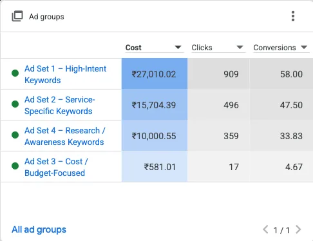Screen dimensions: 313x241
Task: Click the All ad groups link
Action: click(x=39, y=229)
